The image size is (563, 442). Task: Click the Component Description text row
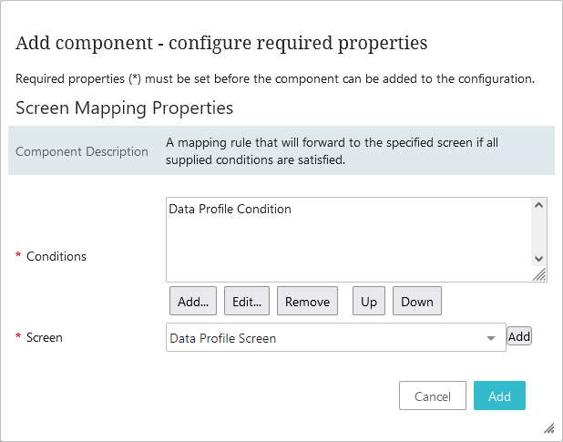click(281, 150)
